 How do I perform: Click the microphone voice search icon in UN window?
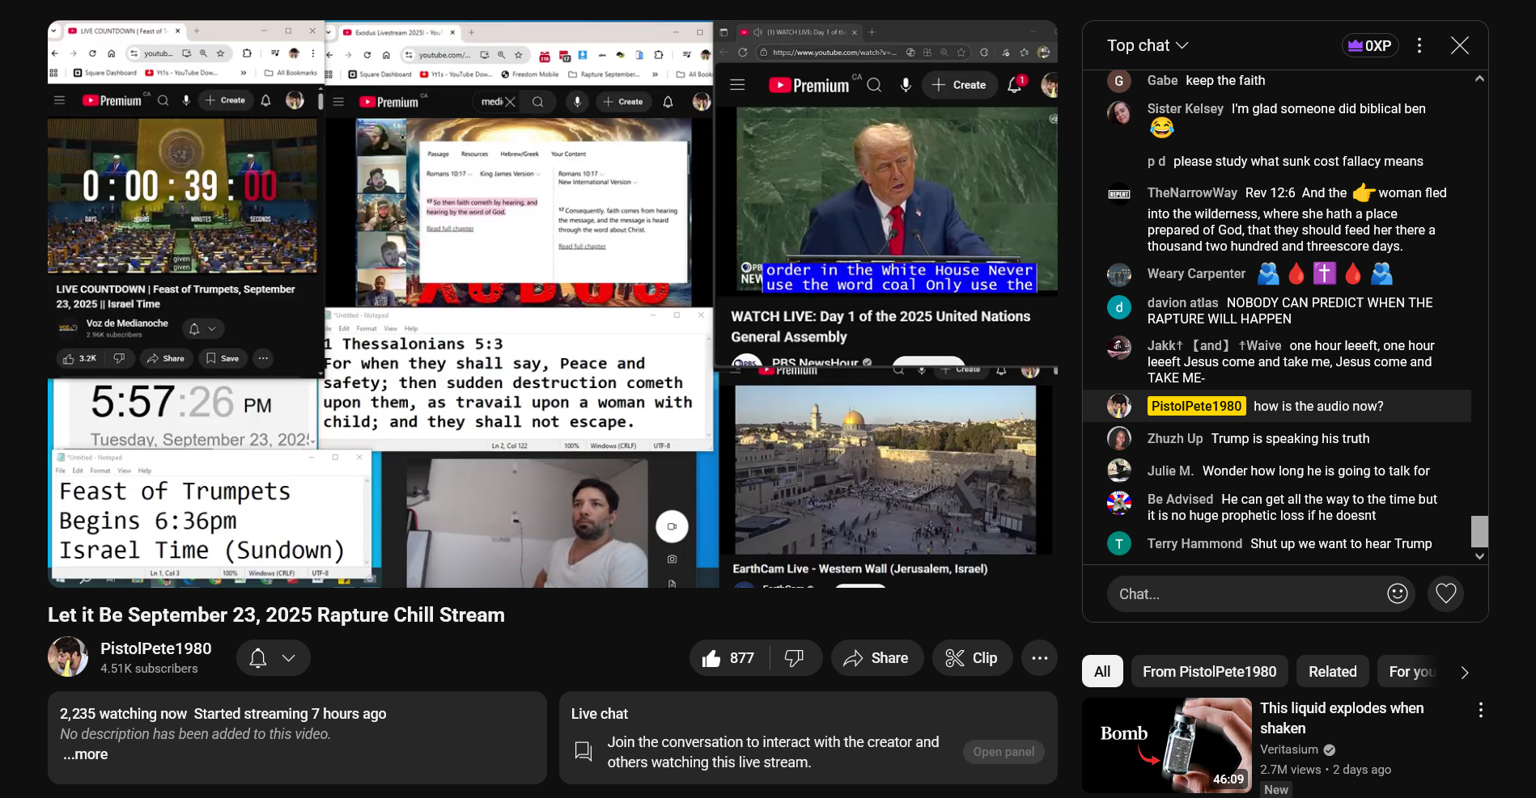(906, 85)
